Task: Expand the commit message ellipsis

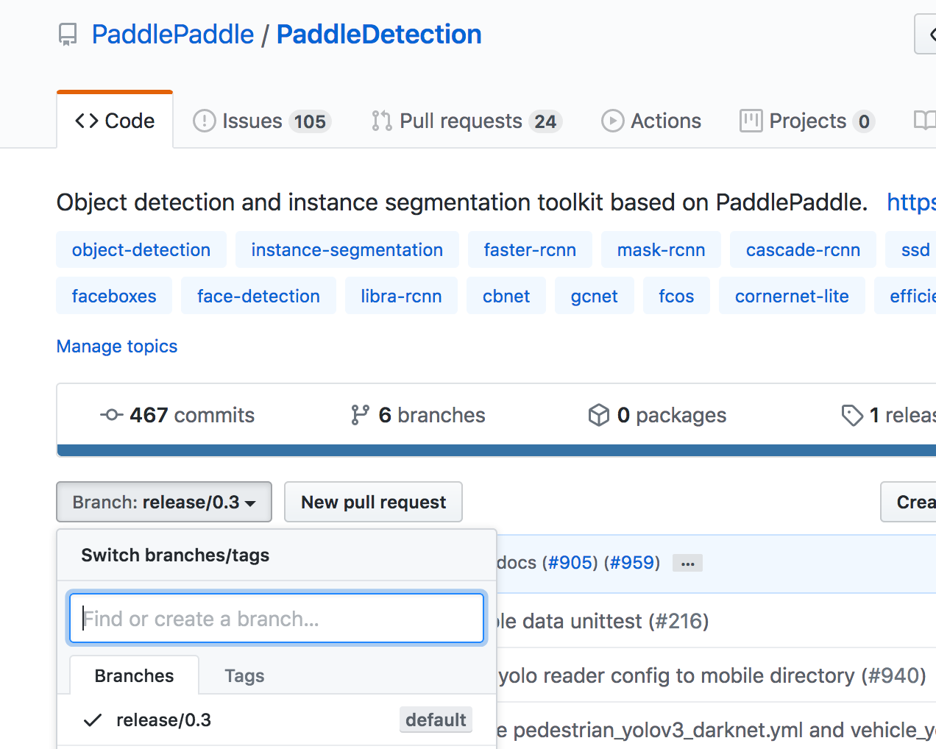Action: (x=687, y=563)
